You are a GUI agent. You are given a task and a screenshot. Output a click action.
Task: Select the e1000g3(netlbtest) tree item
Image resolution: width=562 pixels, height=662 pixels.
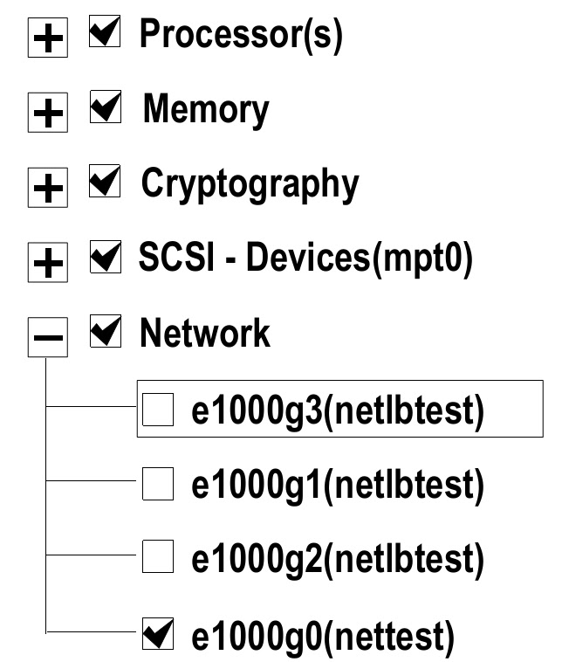point(337,410)
